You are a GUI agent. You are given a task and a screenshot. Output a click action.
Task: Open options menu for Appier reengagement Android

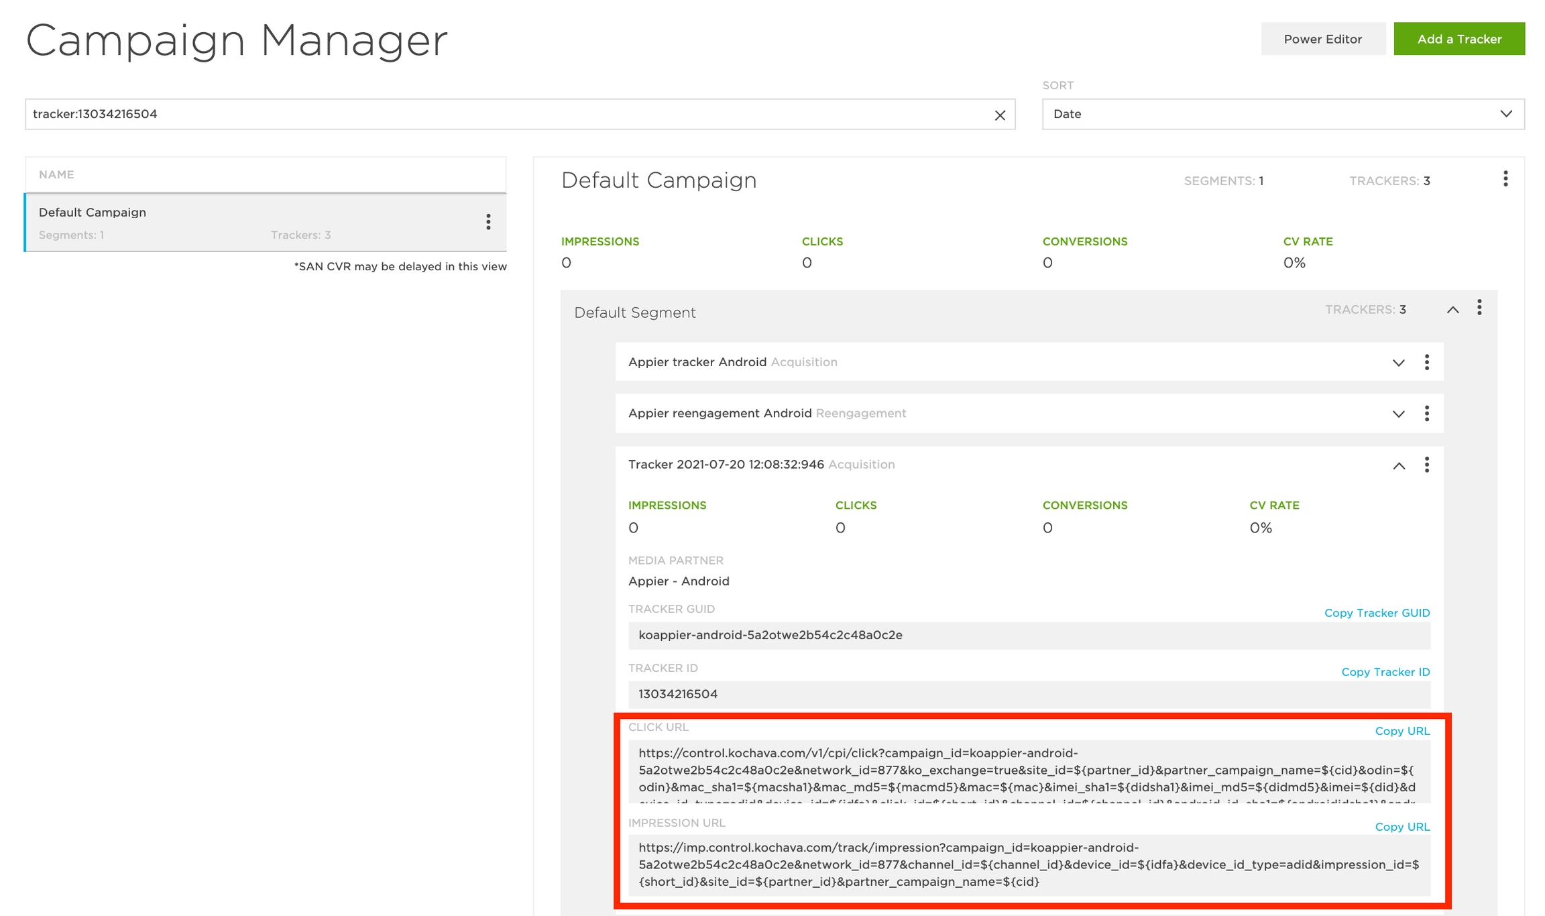1427,414
